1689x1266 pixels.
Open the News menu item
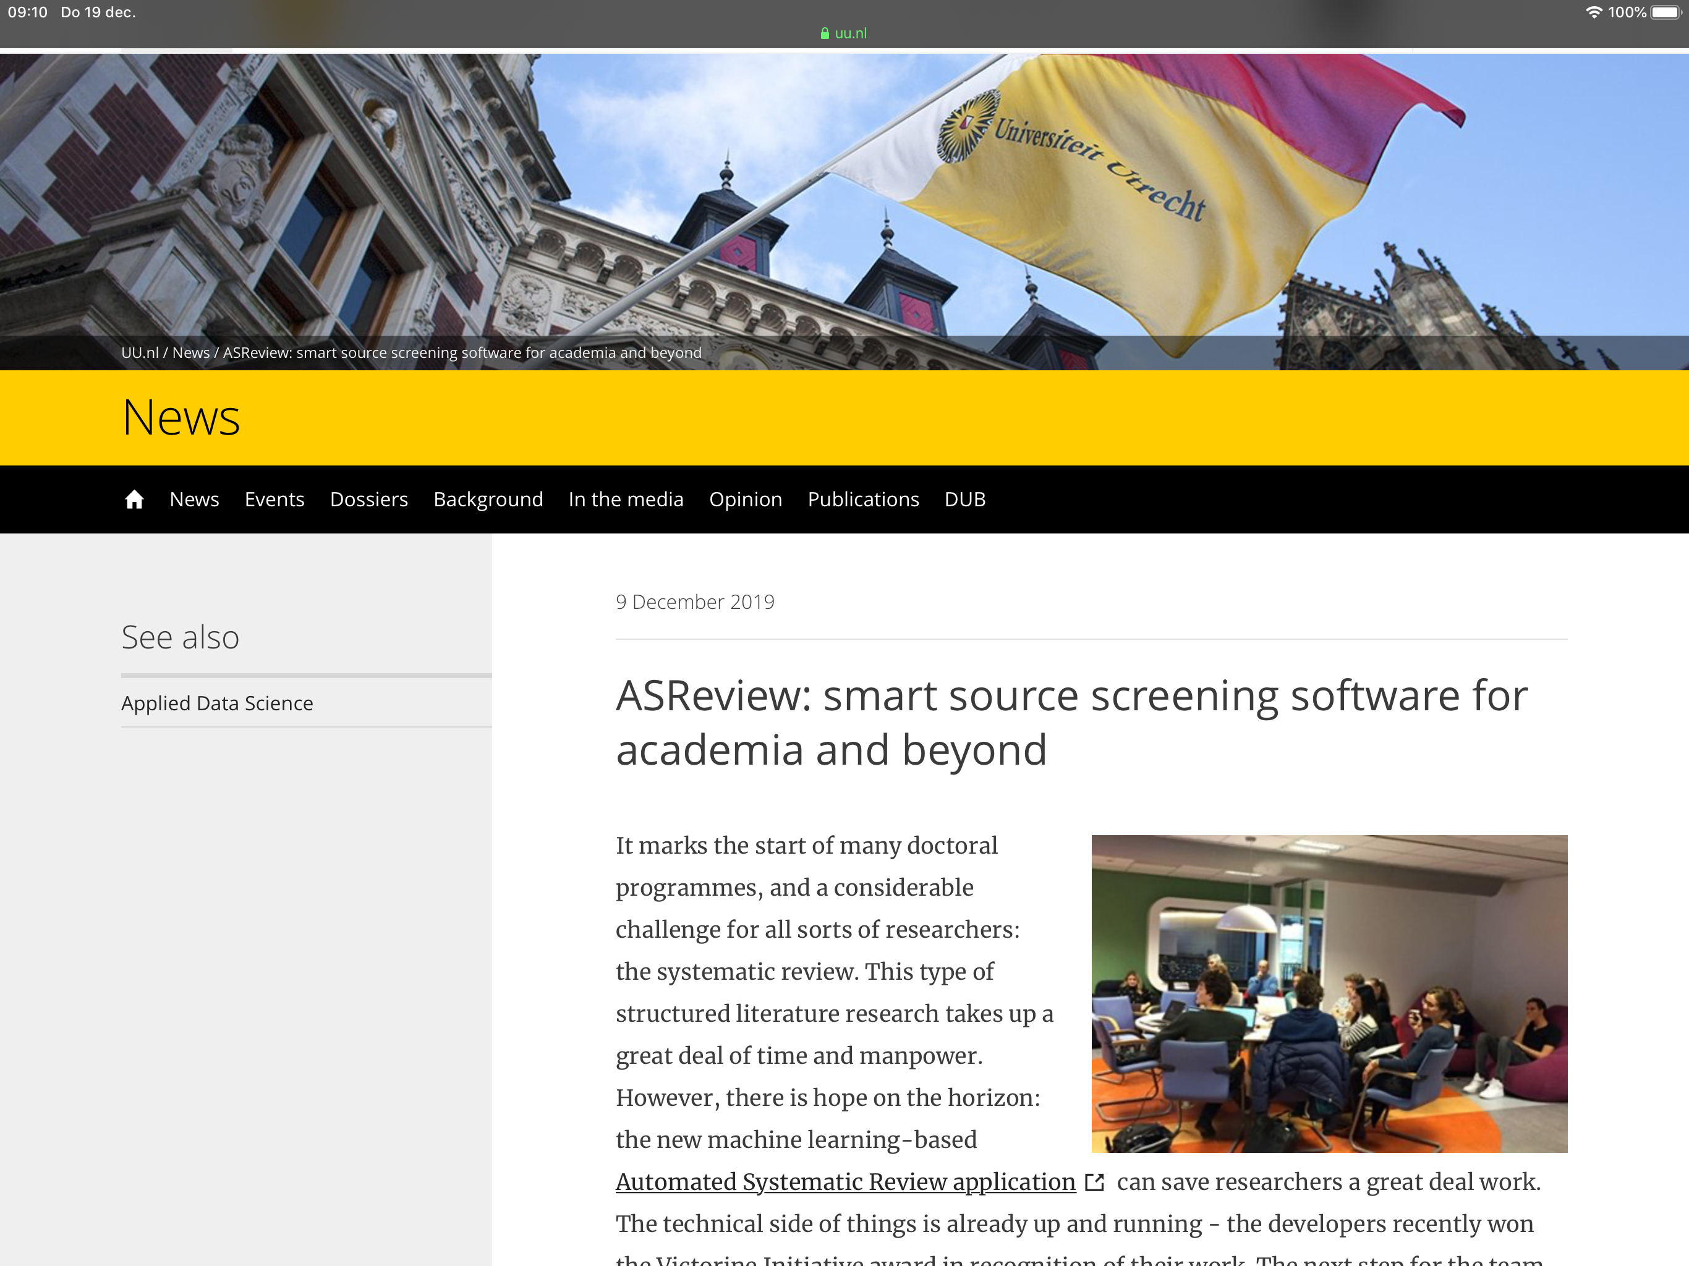194,499
